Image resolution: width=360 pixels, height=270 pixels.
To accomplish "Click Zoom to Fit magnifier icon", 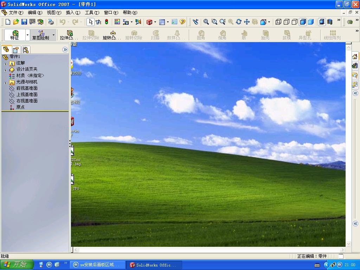I will 206,22.
